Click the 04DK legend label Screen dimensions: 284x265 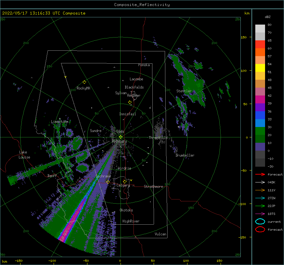coord(271,182)
